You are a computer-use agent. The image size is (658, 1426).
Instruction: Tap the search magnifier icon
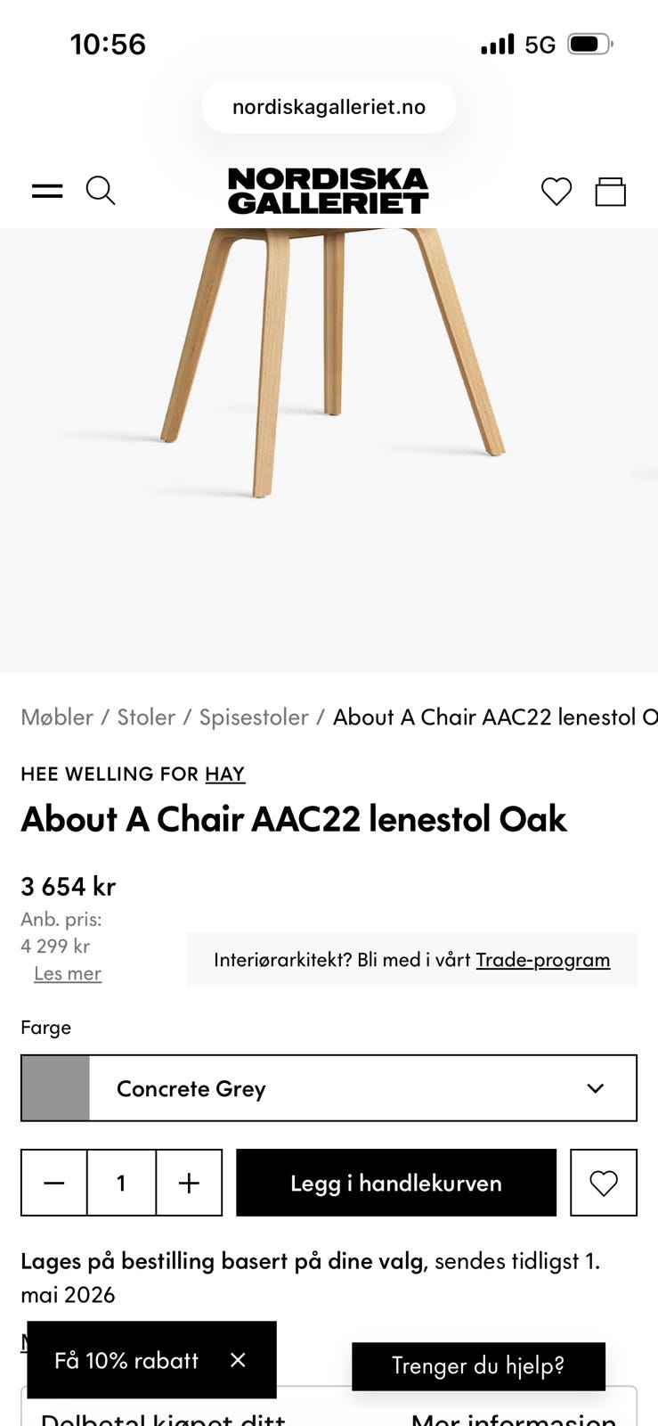pos(101,191)
